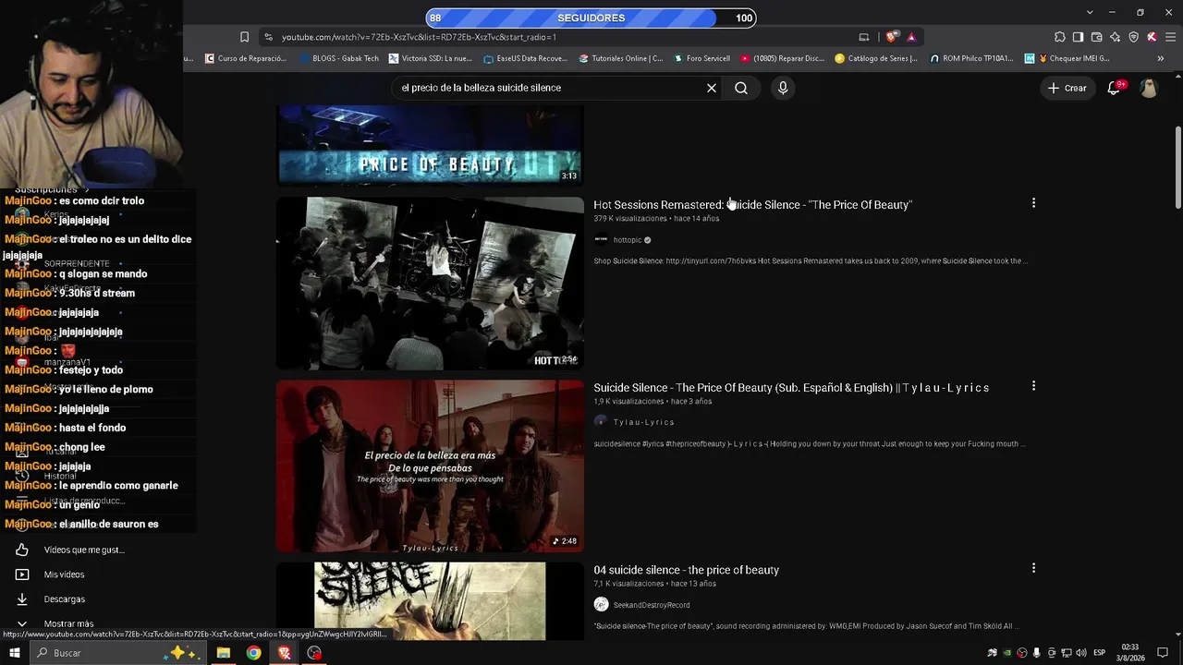Open the 'BLOGS - Gabak Tech' bookmark

(339, 58)
